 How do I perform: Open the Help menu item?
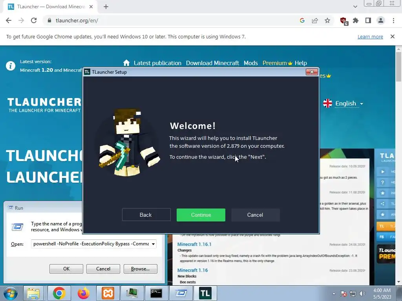coord(301,63)
